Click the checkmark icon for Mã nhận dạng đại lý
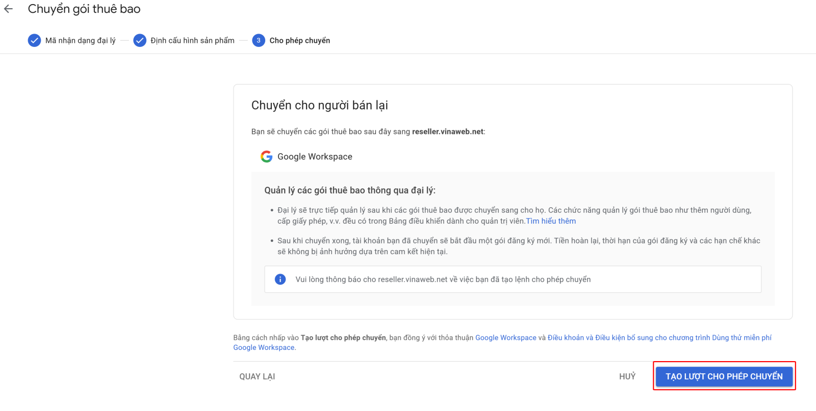Screen dimensions: 816x411 34,40
